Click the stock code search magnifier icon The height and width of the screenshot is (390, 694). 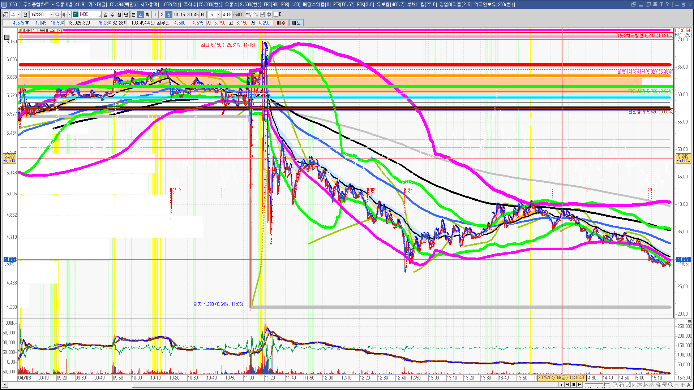[x=57, y=14]
